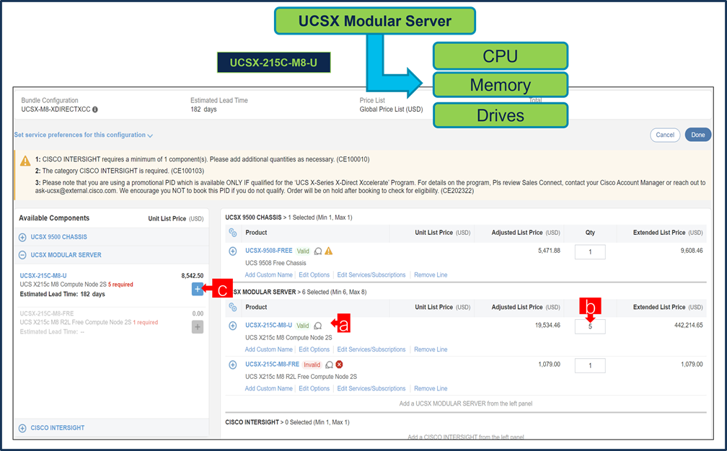Click the settings icon in modular server table header
Screen dimensions: 727x451
pos(233,308)
